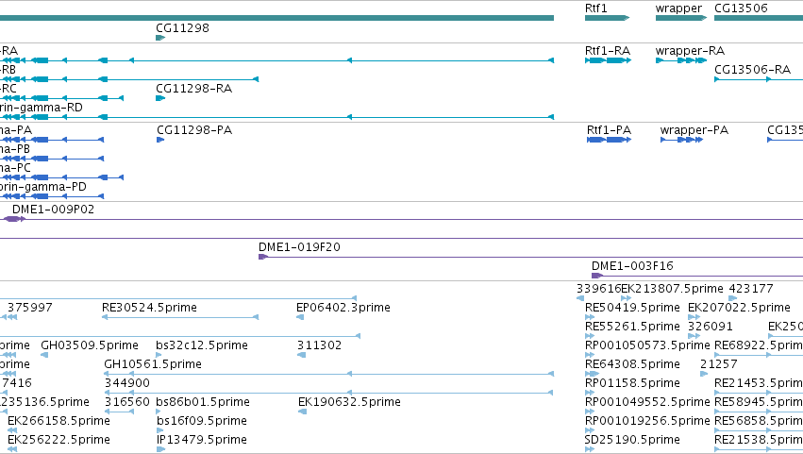Select the wrapper-PA protein feature
The image size is (803, 454).
(x=681, y=140)
